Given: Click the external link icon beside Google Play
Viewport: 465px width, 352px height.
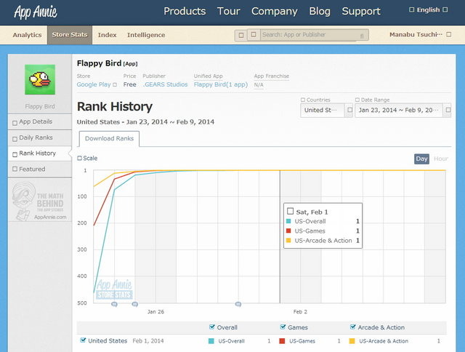Looking at the screenshot, I should [115, 84].
